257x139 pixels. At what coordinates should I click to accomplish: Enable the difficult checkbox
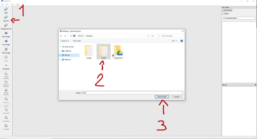tap(223, 14)
